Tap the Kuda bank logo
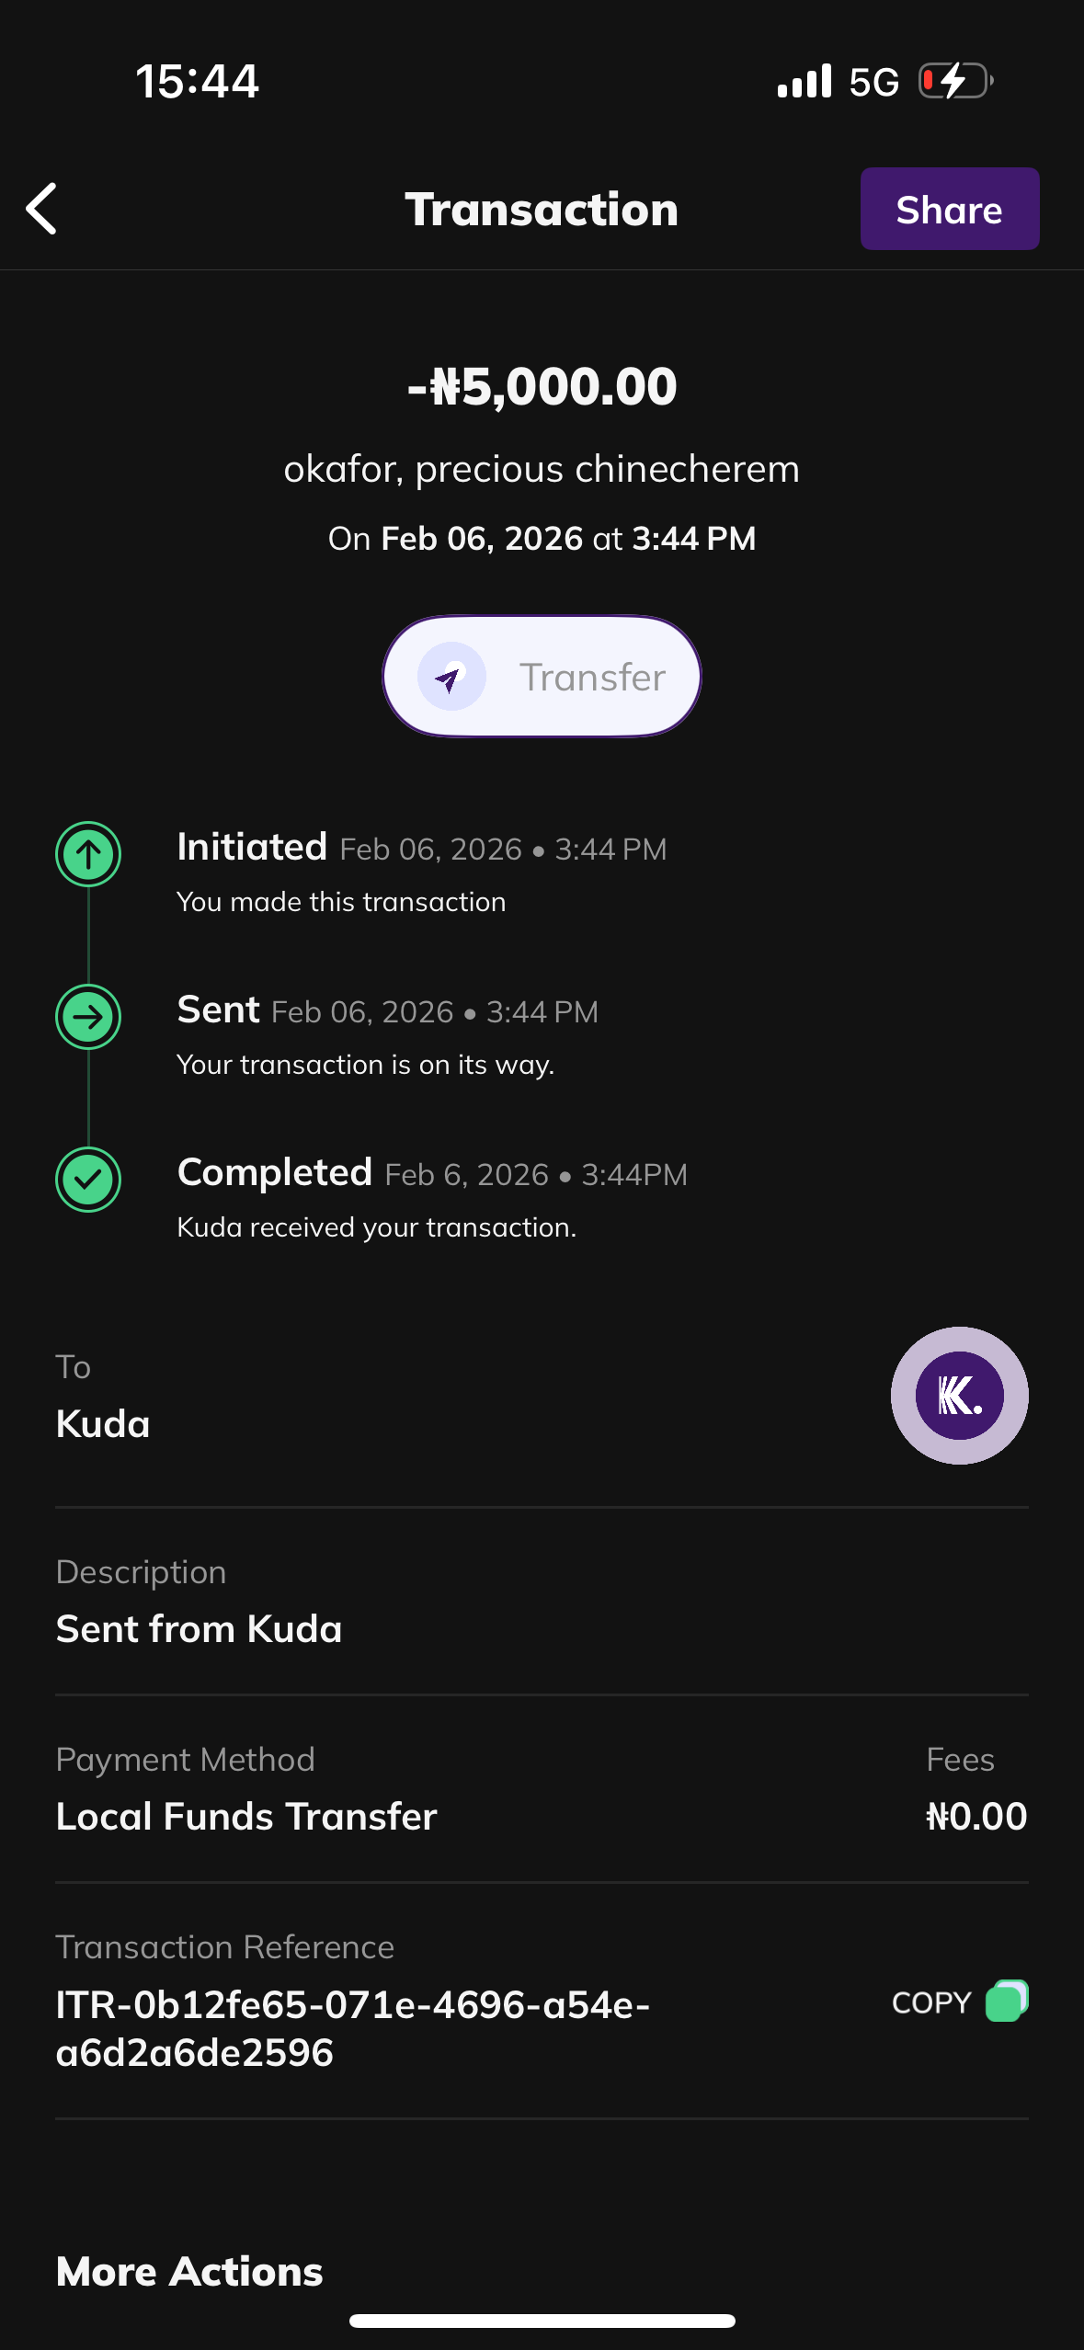Image resolution: width=1084 pixels, height=2350 pixels. 959,1395
